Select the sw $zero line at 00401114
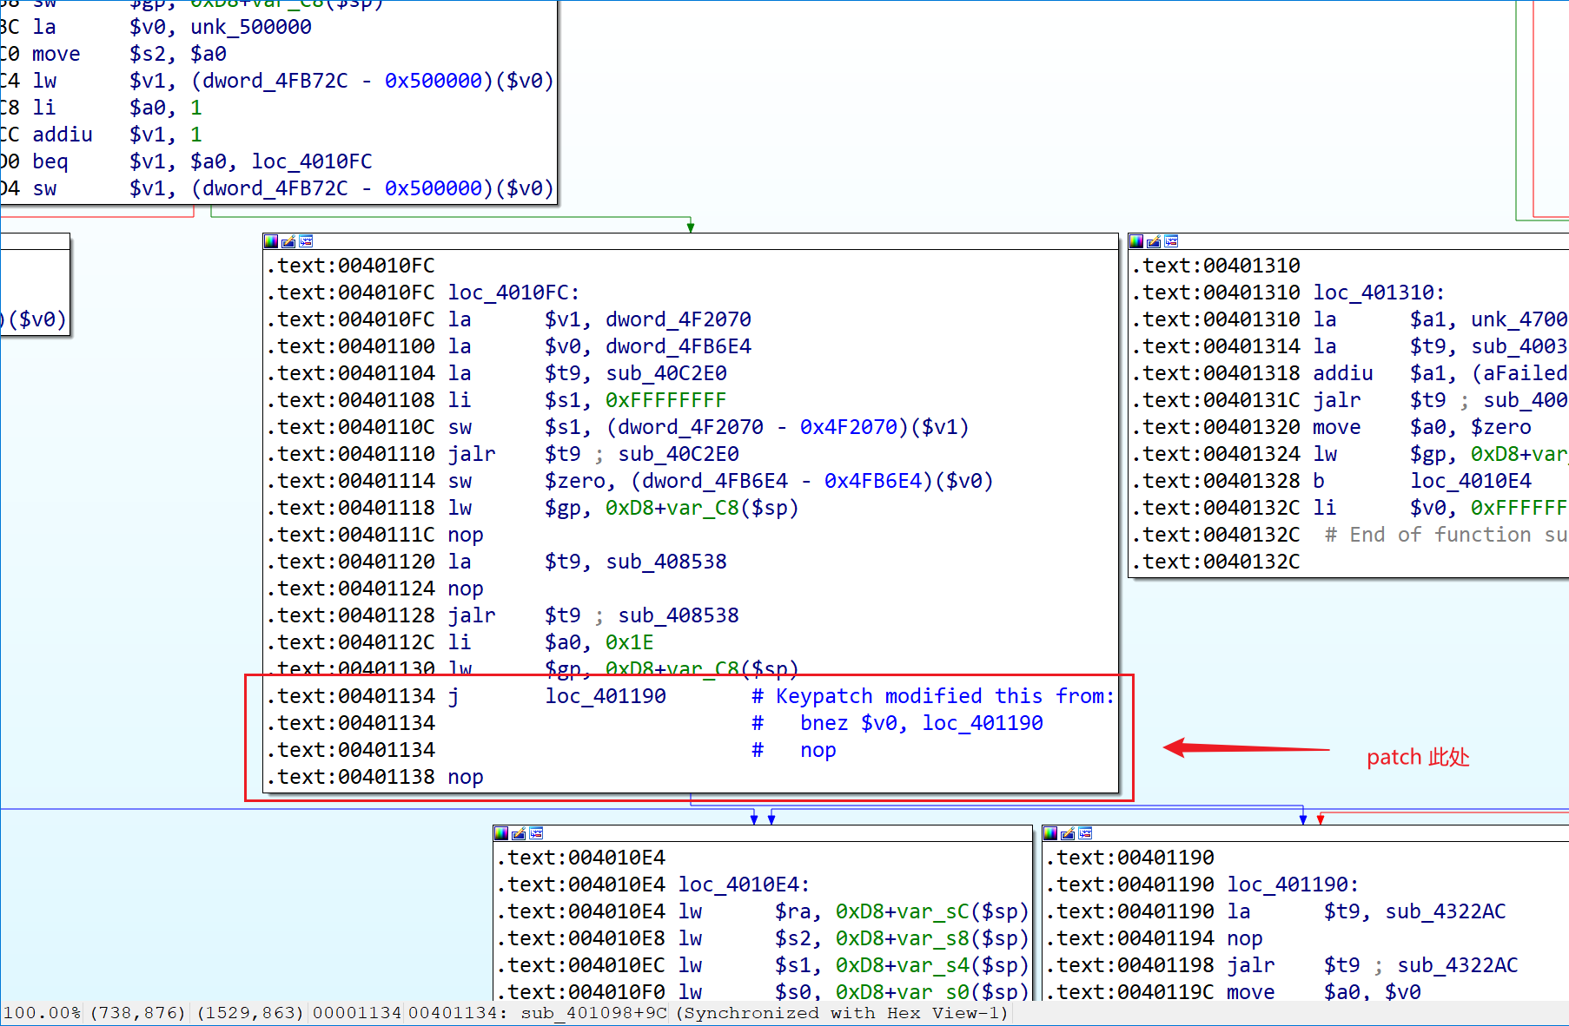This screenshot has width=1569, height=1026. click(630, 481)
